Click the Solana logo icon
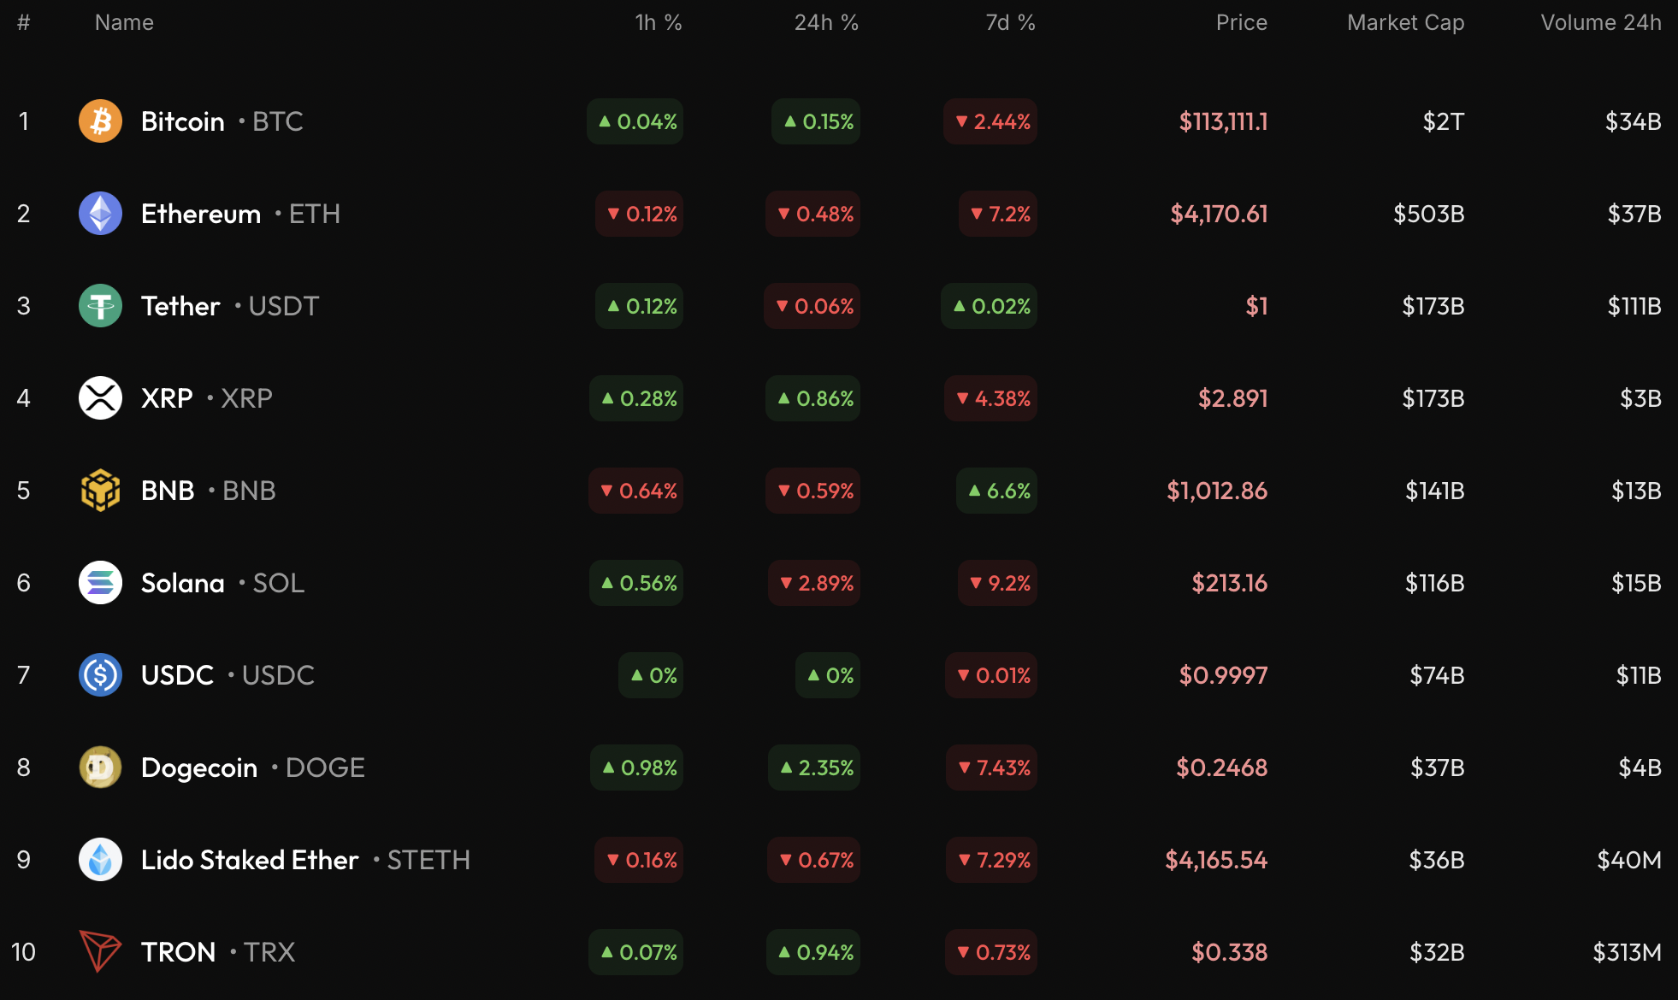The height and width of the screenshot is (1000, 1678). coord(100,583)
